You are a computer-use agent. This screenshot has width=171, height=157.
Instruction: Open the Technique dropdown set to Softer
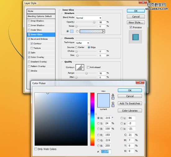(82, 43)
